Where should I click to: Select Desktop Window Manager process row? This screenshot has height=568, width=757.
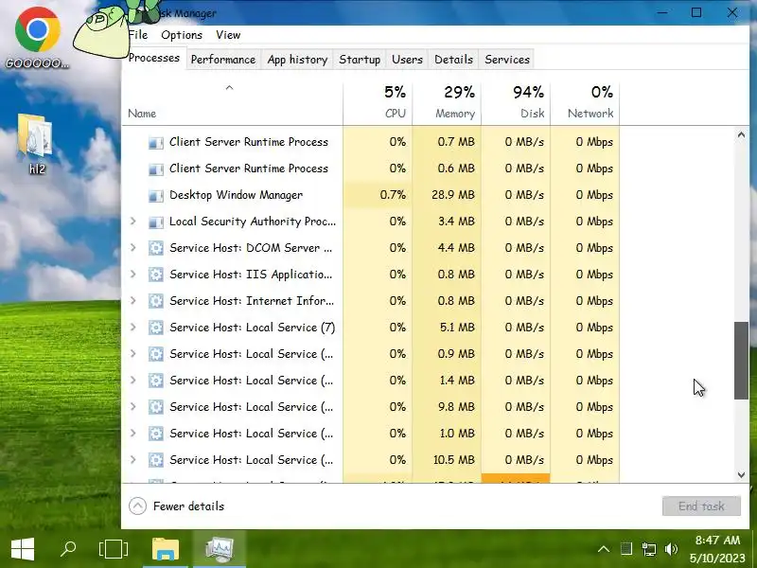coord(370,195)
